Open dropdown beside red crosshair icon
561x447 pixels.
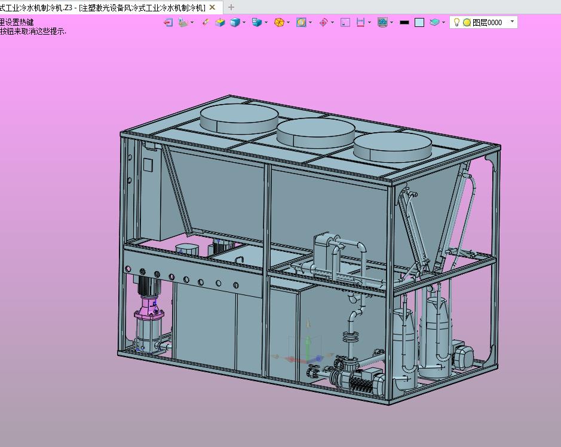pyautogui.click(x=332, y=23)
